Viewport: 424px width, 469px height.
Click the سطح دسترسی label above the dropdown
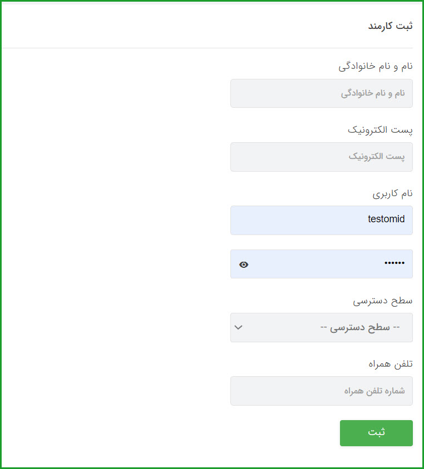[x=382, y=301]
